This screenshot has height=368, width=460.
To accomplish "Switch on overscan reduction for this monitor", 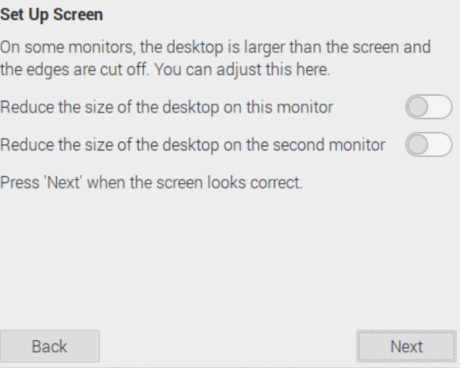I will (x=429, y=108).
